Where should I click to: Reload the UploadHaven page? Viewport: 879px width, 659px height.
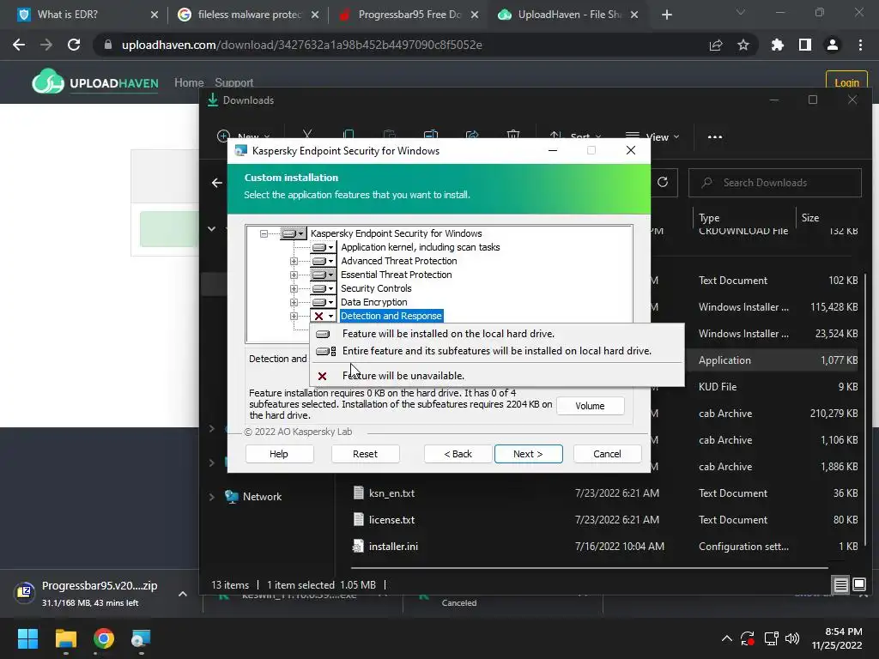coord(74,45)
